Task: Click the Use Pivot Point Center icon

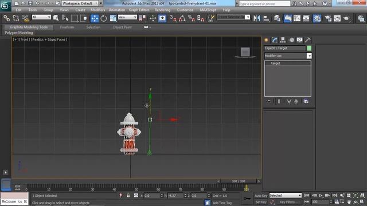Action: pos(142,18)
